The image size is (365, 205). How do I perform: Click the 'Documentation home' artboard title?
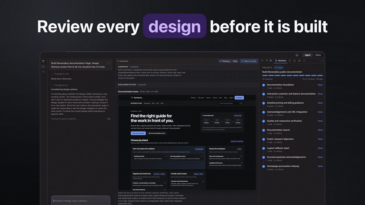click(x=128, y=92)
